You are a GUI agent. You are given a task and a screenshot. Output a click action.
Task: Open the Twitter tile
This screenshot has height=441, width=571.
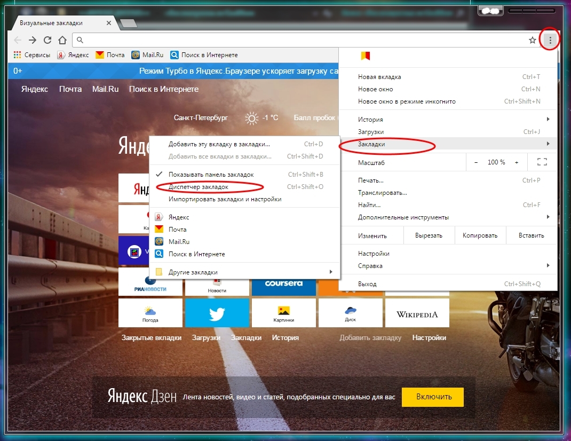click(217, 313)
